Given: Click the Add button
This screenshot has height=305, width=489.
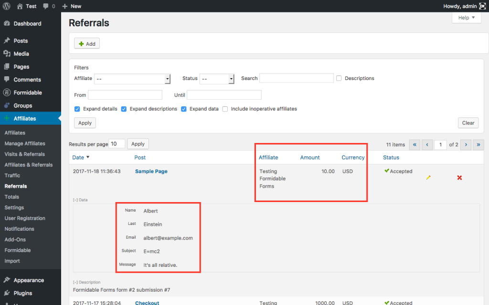Looking at the screenshot, I should [x=86, y=43].
